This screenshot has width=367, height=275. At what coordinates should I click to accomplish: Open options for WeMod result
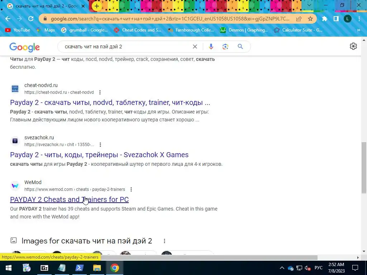pyautogui.click(x=131, y=189)
